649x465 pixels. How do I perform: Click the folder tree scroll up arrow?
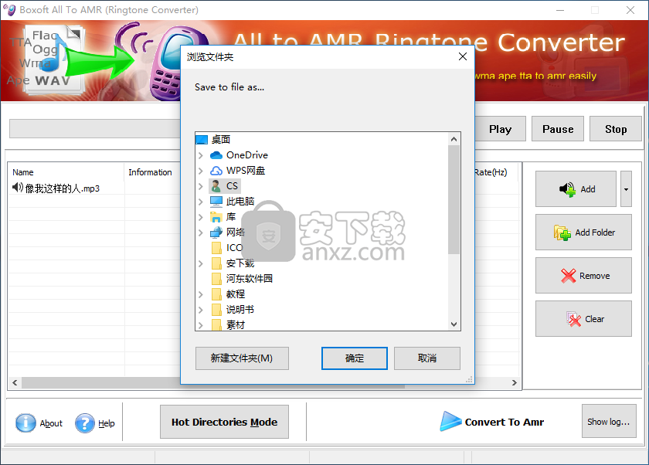coord(454,139)
